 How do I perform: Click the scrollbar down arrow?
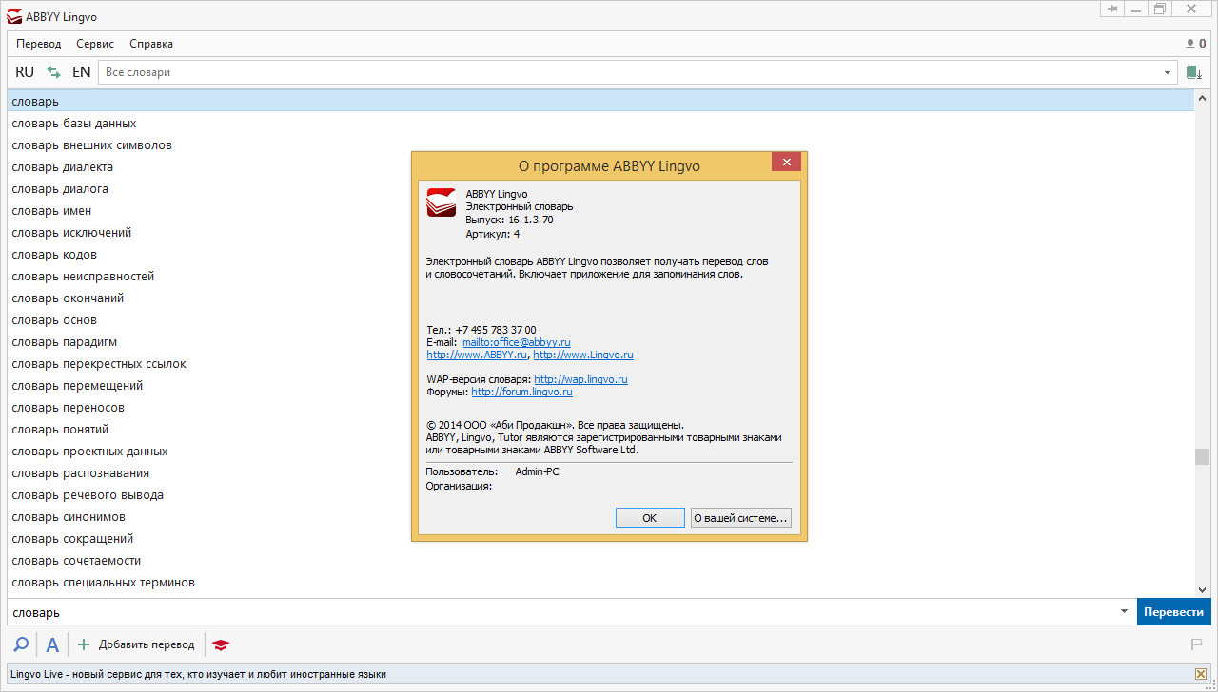click(x=1202, y=589)
